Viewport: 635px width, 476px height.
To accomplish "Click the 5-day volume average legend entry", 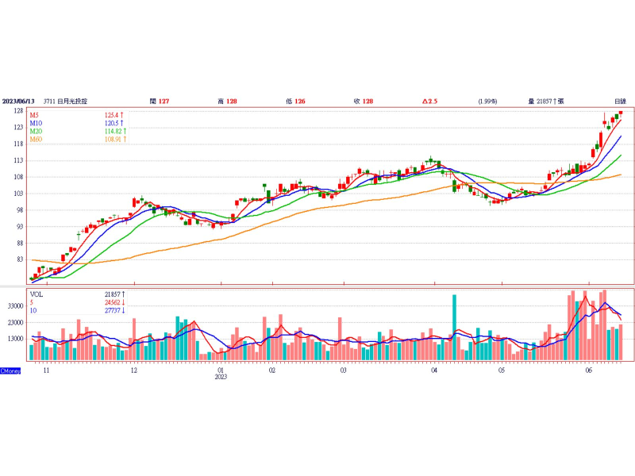I will [x=33, y=301].
